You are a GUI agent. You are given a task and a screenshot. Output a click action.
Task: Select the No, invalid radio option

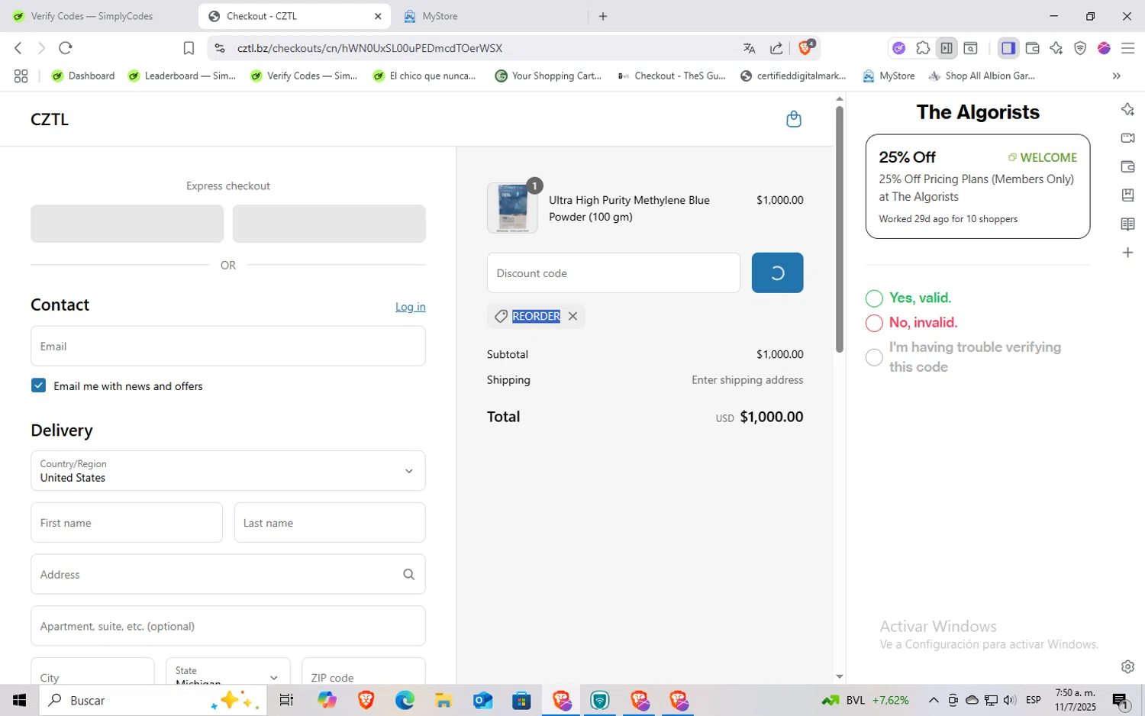point(875,323)
